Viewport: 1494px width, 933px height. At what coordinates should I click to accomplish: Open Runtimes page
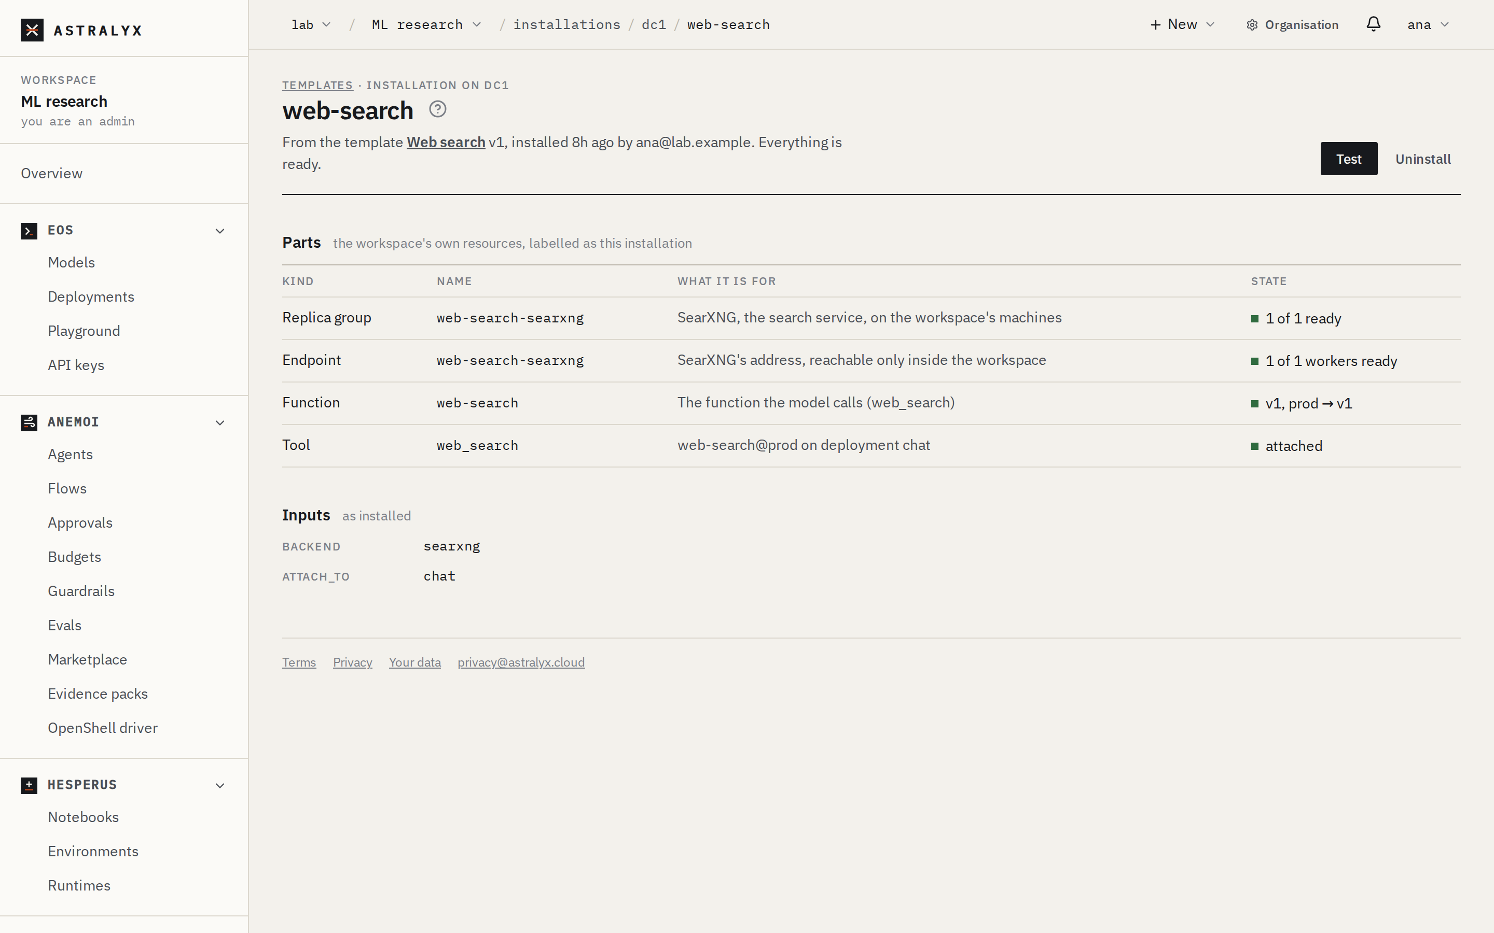click(x=79, y=885)
